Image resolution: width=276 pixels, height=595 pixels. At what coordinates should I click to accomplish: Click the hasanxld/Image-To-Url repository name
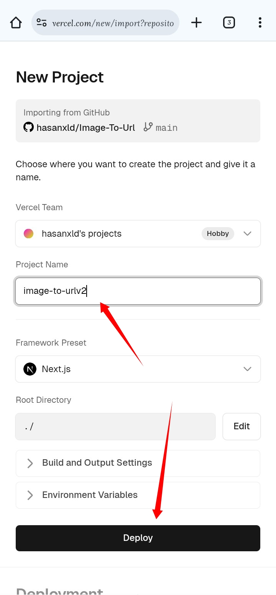click(x=85, y=127)
